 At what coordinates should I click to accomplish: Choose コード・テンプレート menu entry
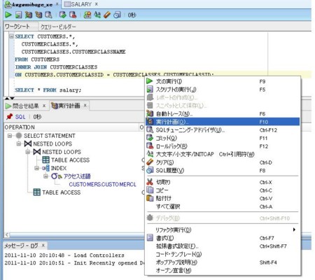coord(223,254)
